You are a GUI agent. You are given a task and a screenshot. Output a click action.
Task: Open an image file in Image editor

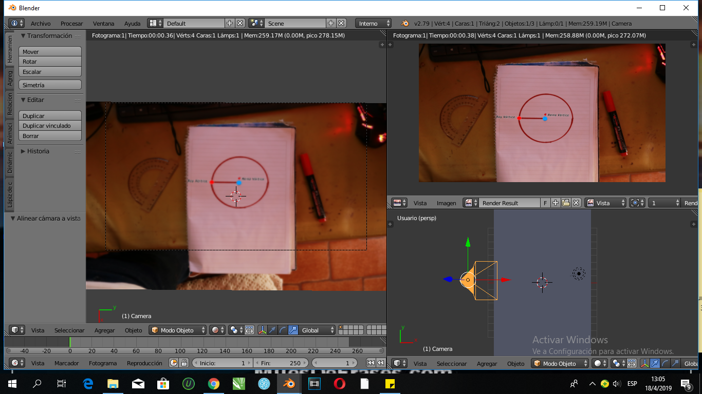coord(566,203)
